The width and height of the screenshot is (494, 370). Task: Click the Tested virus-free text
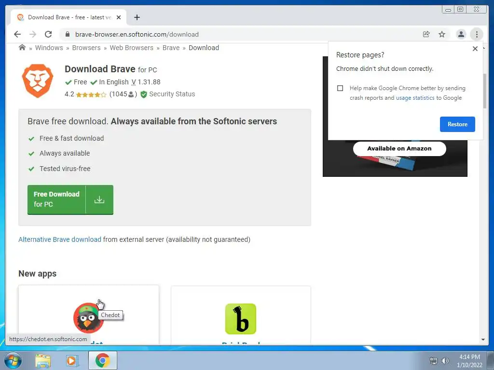pyautogui.click(x=65, y=169)
